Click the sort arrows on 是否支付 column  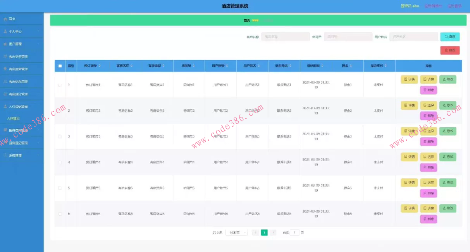point(386,66)
